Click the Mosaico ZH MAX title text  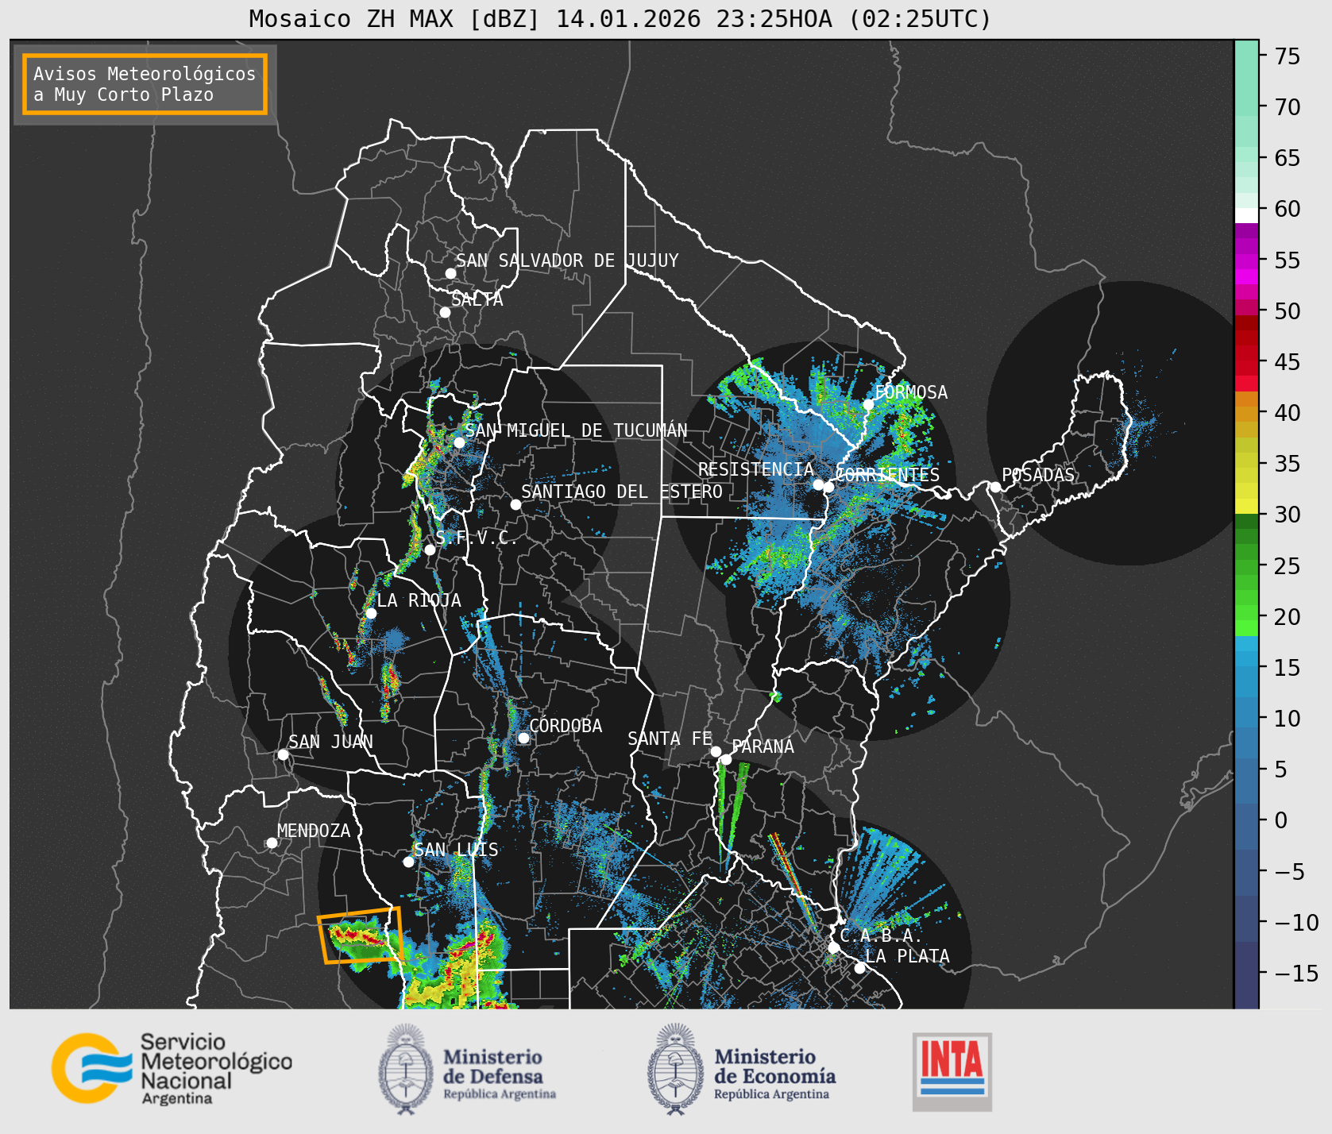coord(620,18)
